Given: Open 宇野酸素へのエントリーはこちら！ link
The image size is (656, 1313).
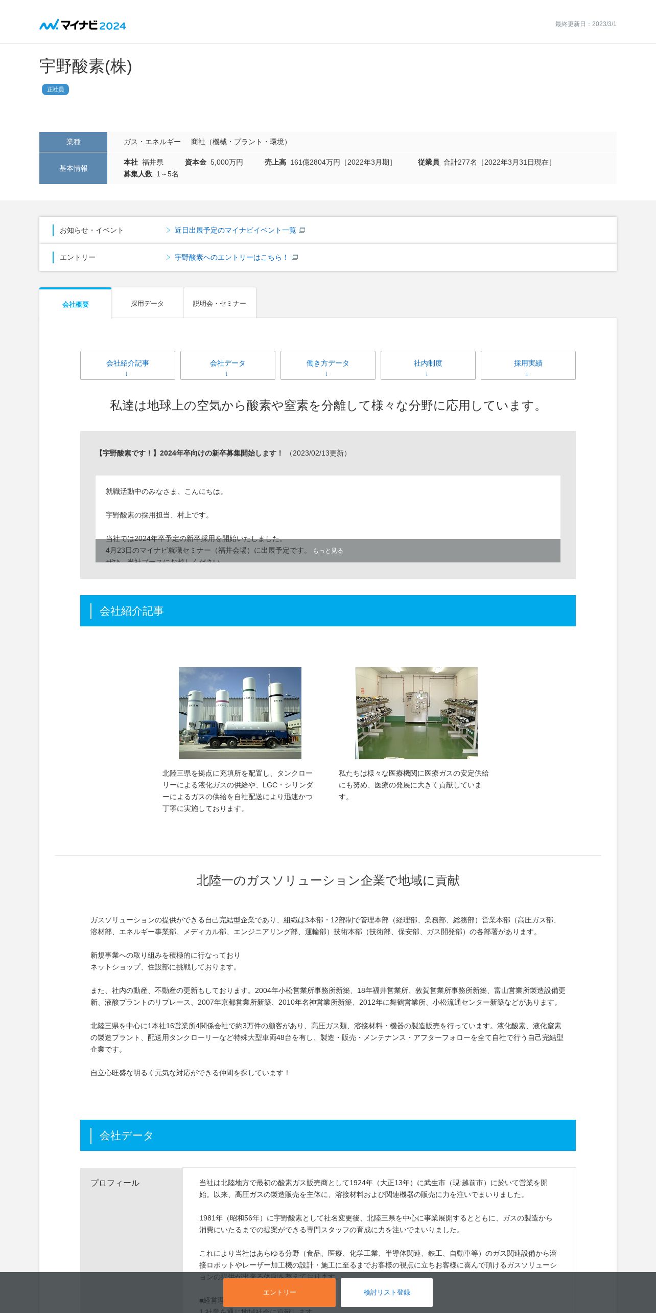Looking at the screenshot, I should pyautogui.click(x=231, y=257).
